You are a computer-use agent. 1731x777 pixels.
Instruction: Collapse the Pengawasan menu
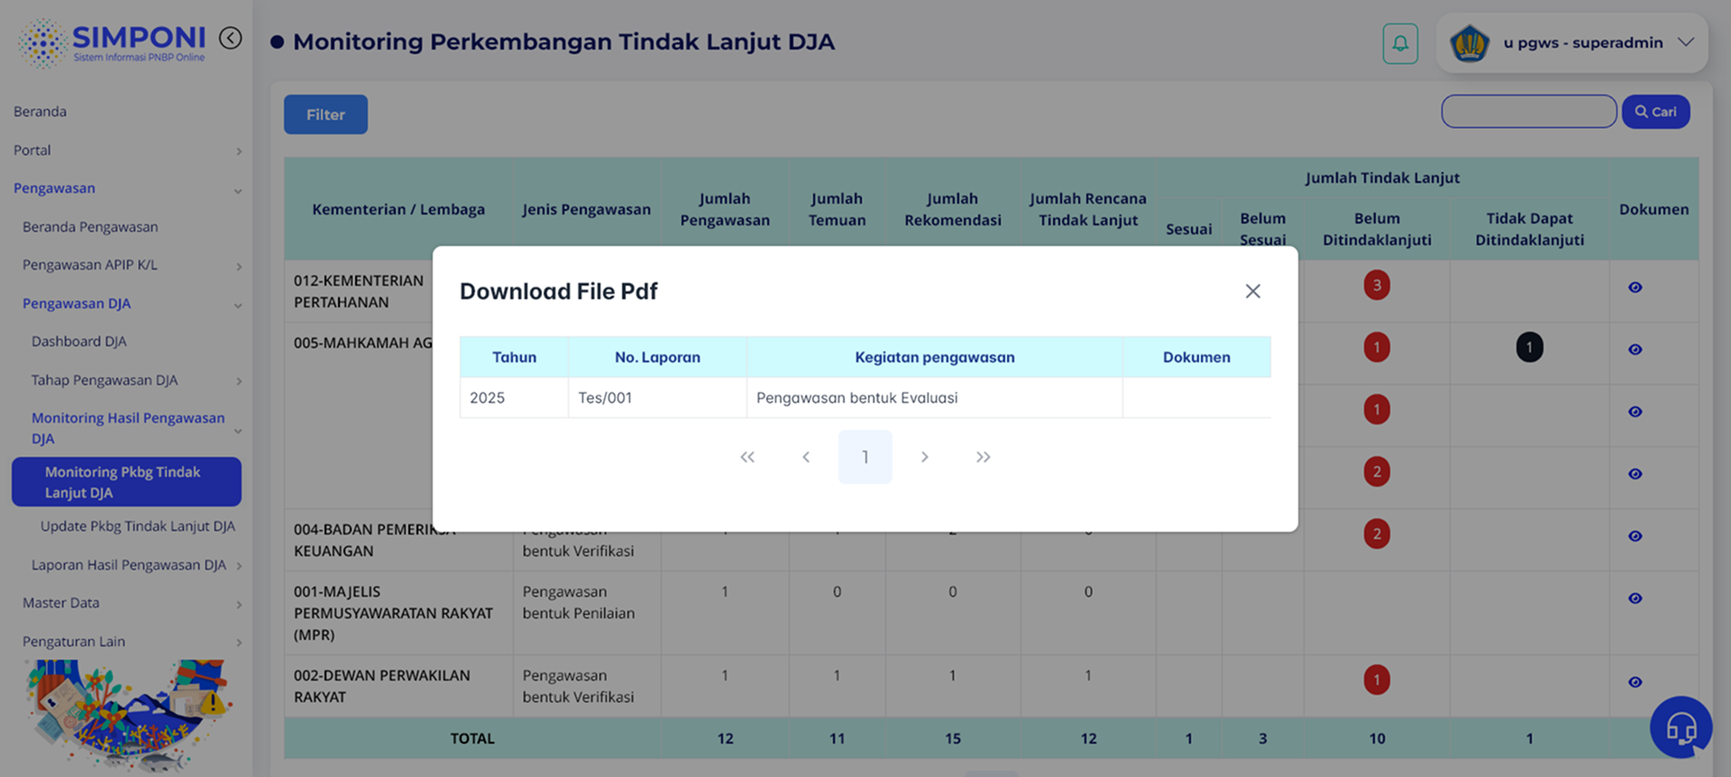point(238,190)
